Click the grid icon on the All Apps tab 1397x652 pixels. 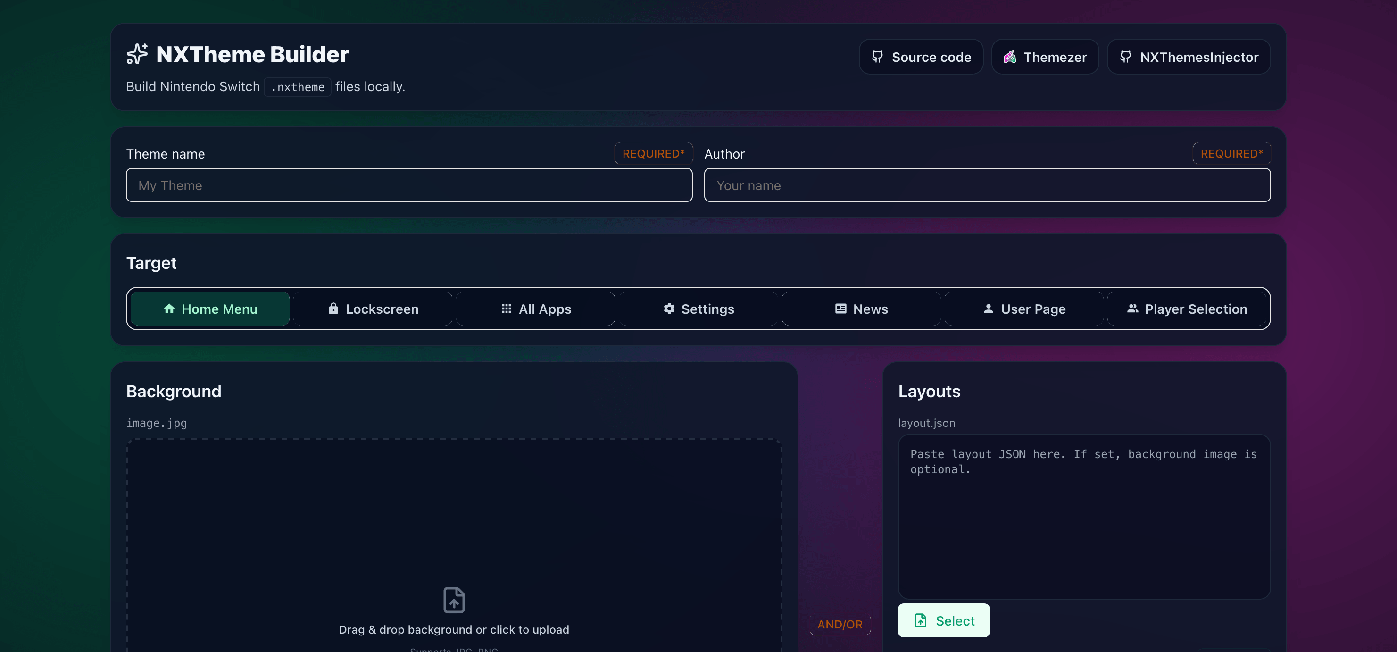coord(507,309)
